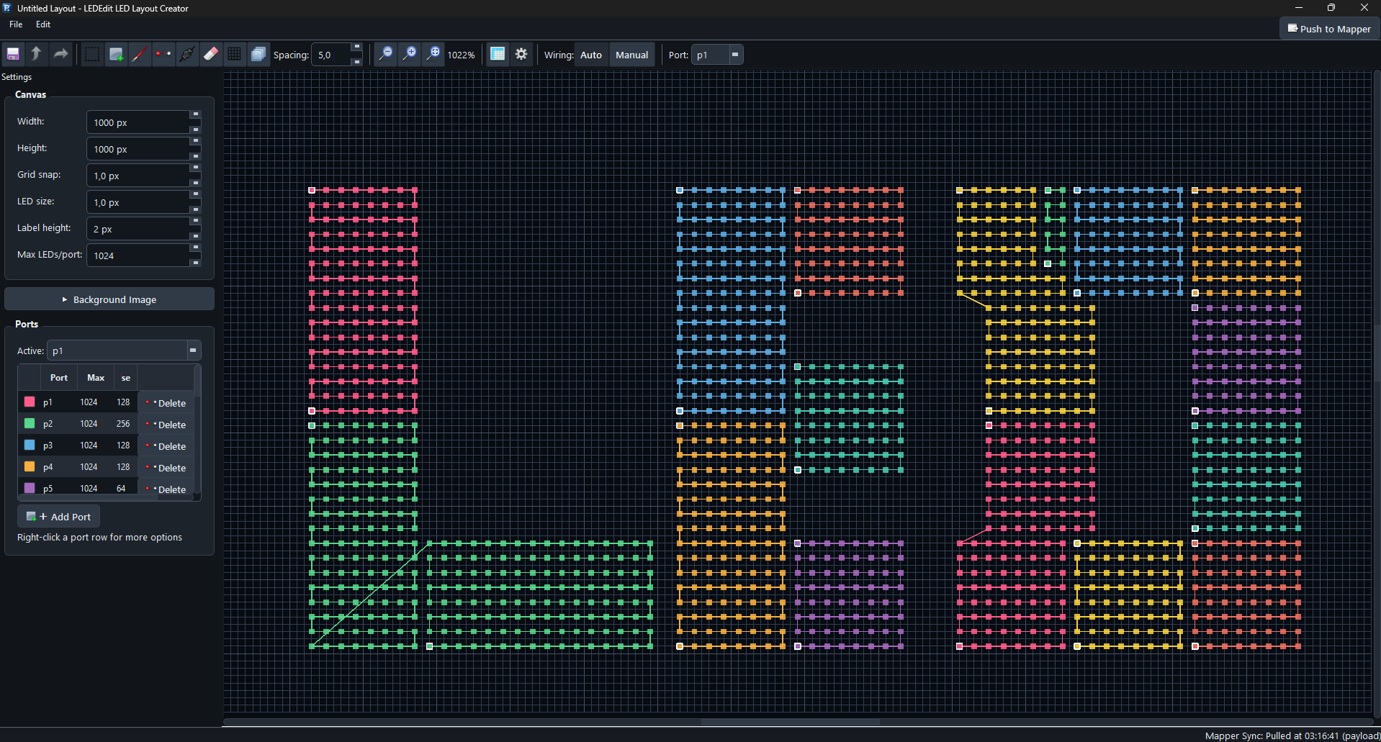
Task: Open the Edit menu
Action: [43, 24]
